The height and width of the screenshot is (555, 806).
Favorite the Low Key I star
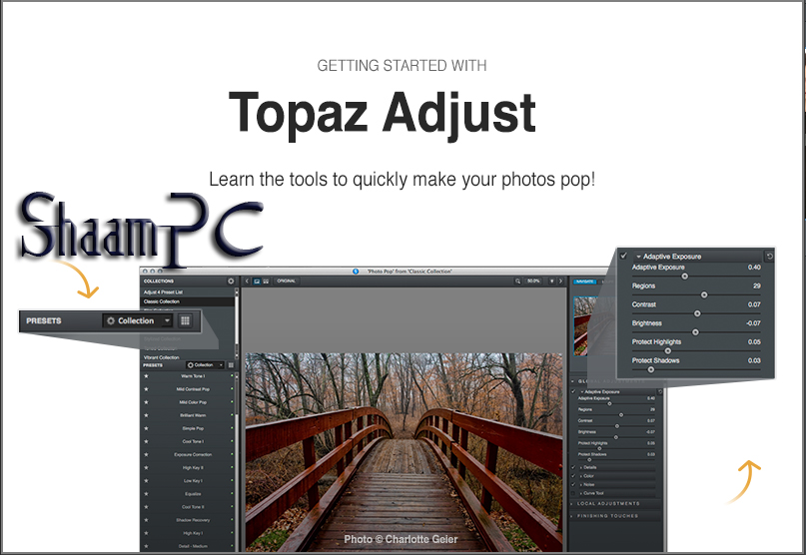[x=146, y=480]
